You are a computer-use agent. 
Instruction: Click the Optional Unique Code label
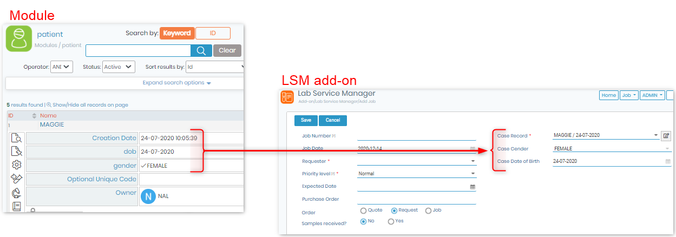tap(102, 179)
